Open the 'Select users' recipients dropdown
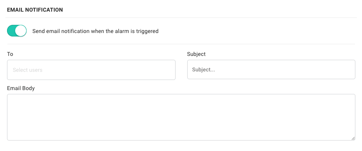362x151 pixels. click(91, 70)
